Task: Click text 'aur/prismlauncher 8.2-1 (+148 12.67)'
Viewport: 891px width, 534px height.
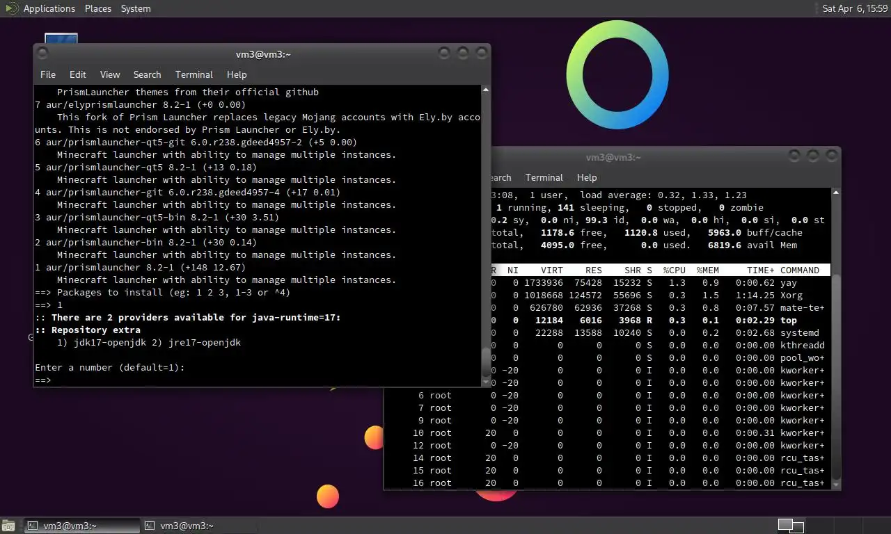Action: (145, 267)
